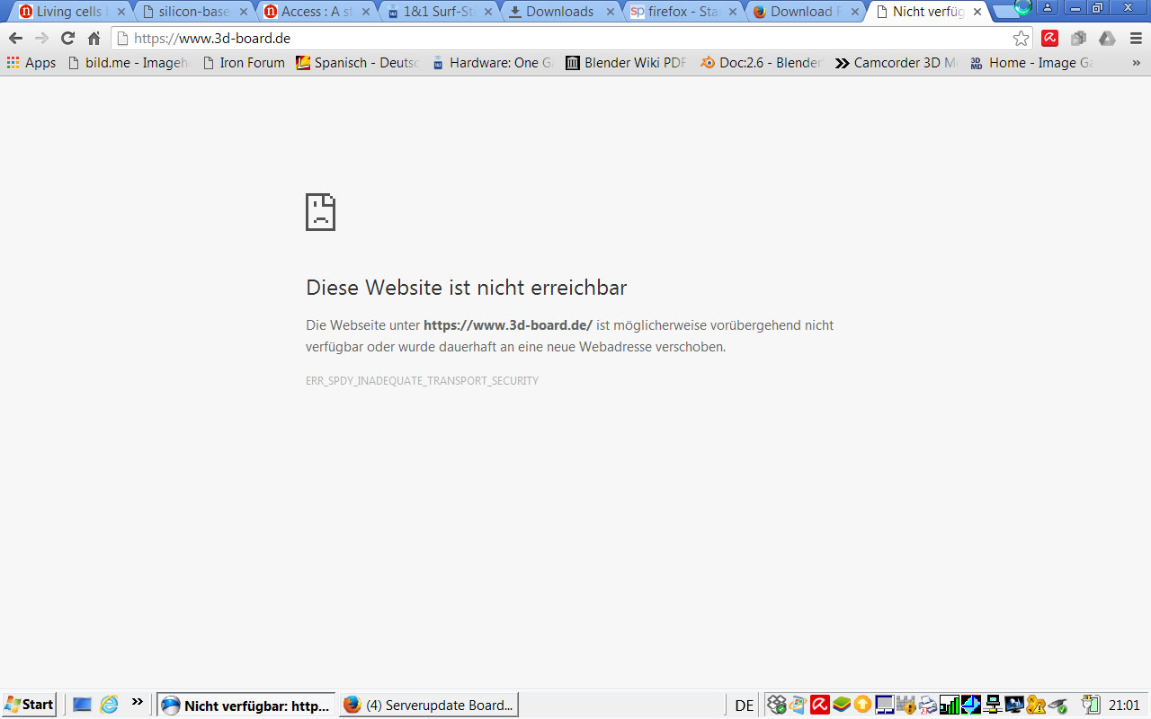This screenshot has height=719, width=1151.
Task: Go back to the previous page
Action: pos(15,39)
